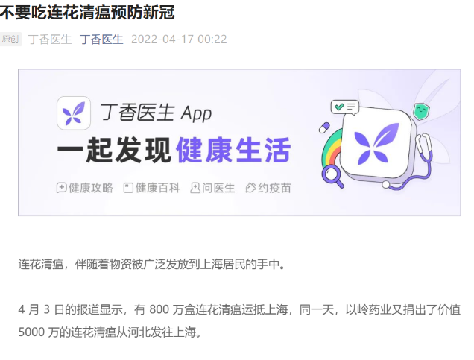Click the pill capsule illustration
The height and width of the screenshot is (360, 474).
tap(324, 127)
